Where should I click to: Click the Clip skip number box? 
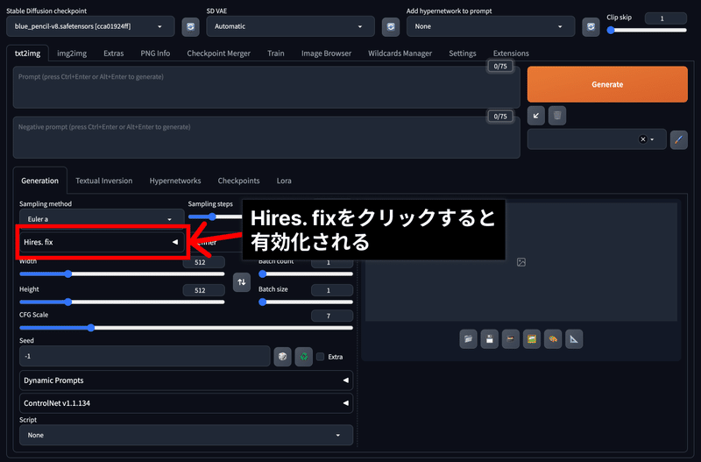(666, 18)
